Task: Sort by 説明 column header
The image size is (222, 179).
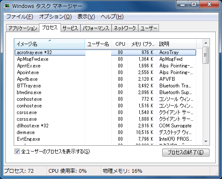Action: (x=176, y=44)
